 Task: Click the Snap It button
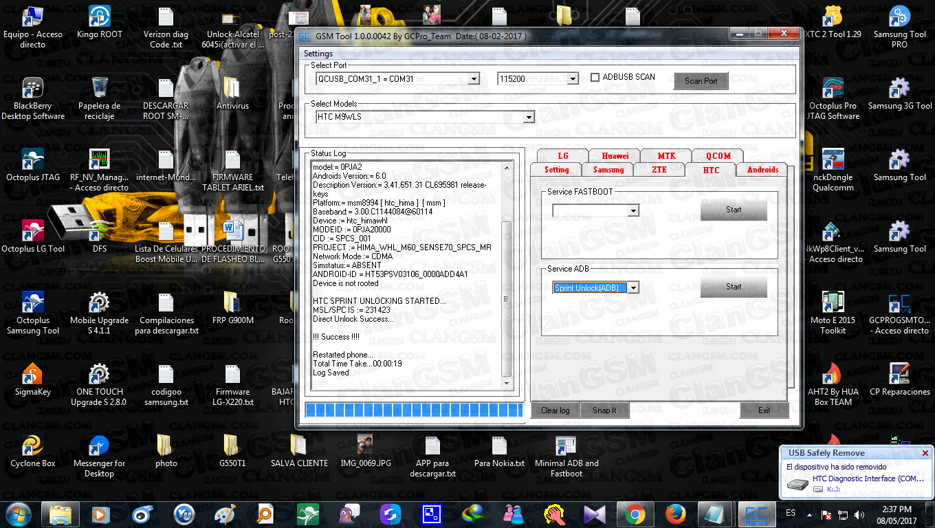604,410
